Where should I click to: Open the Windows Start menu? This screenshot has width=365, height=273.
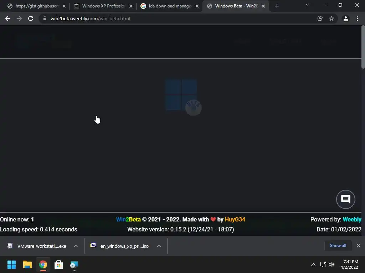(11, 264)
